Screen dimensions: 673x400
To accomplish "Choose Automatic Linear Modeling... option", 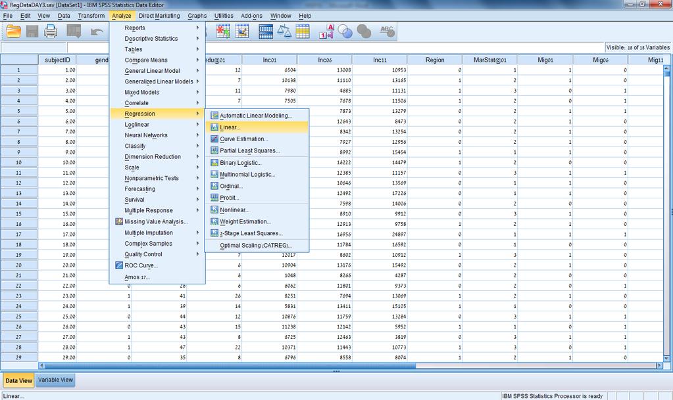I will [257, 116].
